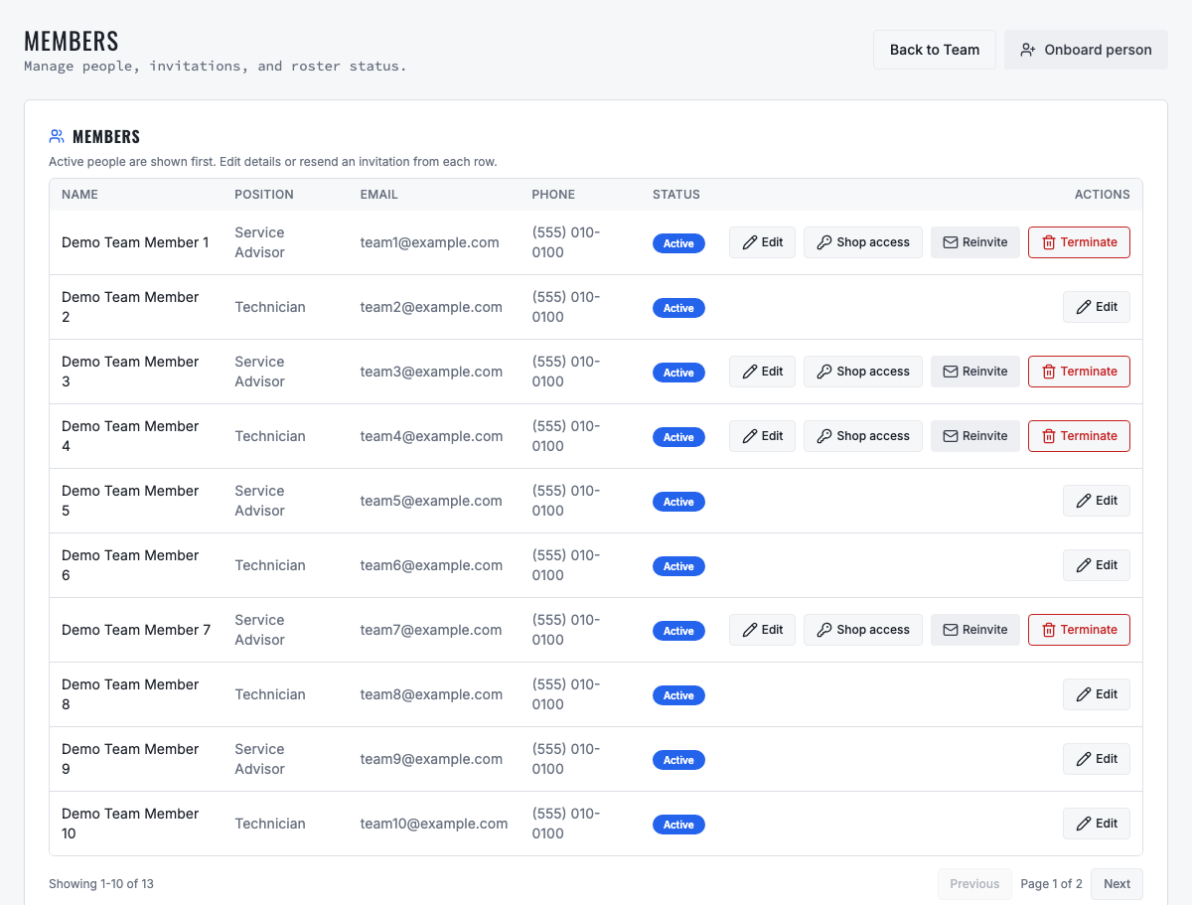Image resolution: width=1192 pixels, height=905 pixels.
Task: Go Back to Team
Action: [x=935, y=50]
